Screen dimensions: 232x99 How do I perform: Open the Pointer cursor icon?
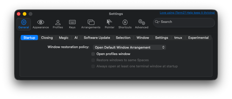(109, 22)
